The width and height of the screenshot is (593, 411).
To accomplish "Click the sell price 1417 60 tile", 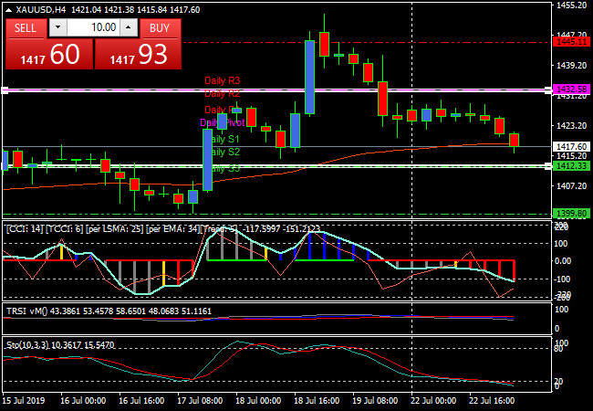I will tap(48, 55).
